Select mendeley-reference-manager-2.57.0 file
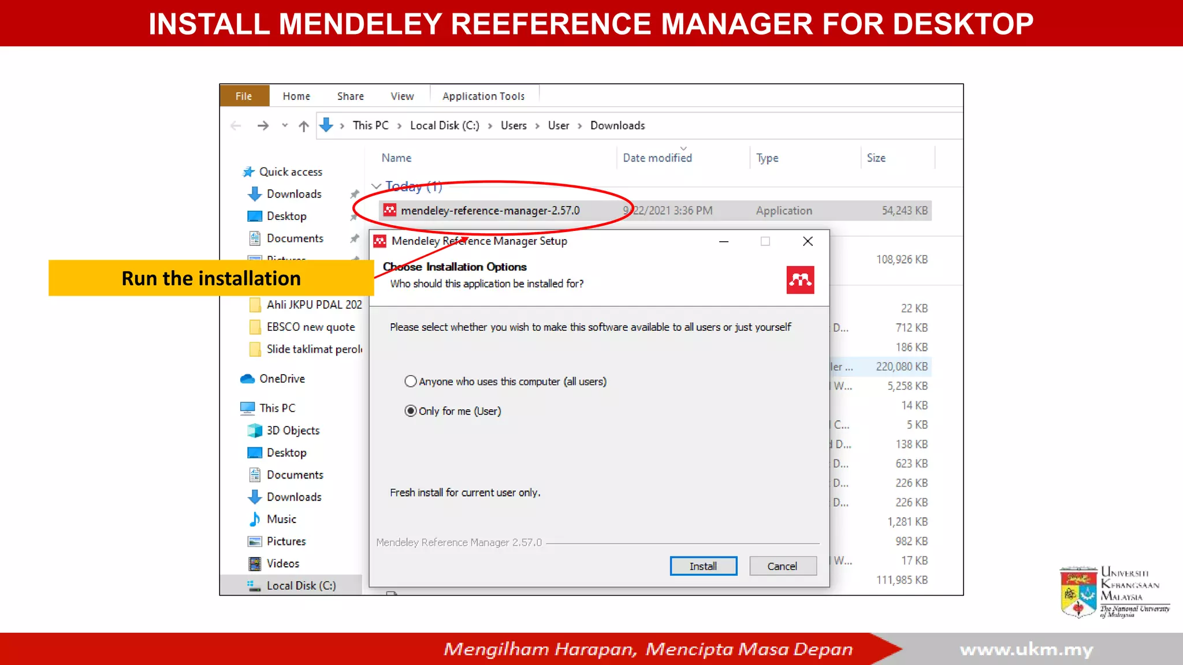The image size is (1183, 665). (654, 211)
